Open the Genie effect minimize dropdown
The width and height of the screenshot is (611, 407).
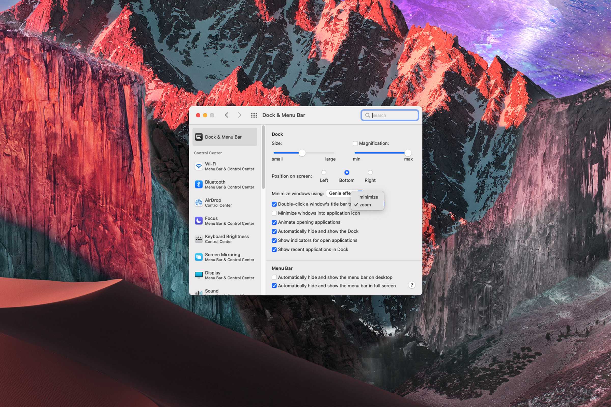point(339,193)
